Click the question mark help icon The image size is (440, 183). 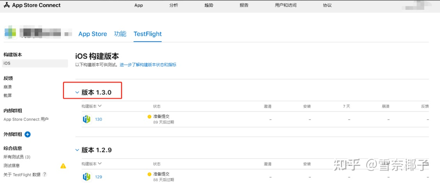(x=44, y=174)
